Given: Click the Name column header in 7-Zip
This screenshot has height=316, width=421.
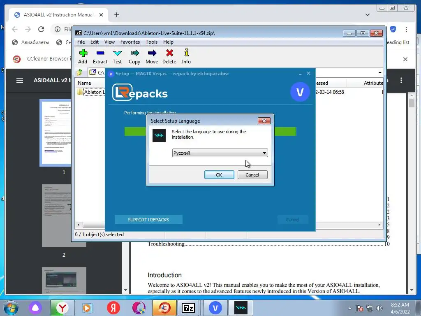Looking at the screenshot, I should (84, 83).
